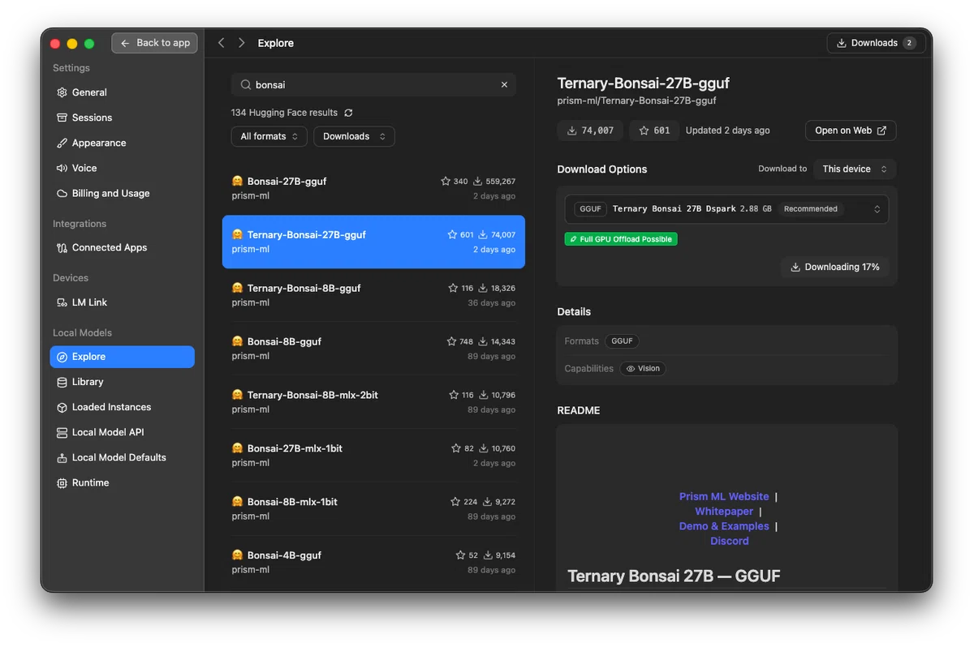Image resolution: width=974 pixels, height=647 pixels.
Task: Click the Local Model API server icon
Action: (x=62, y=432)
